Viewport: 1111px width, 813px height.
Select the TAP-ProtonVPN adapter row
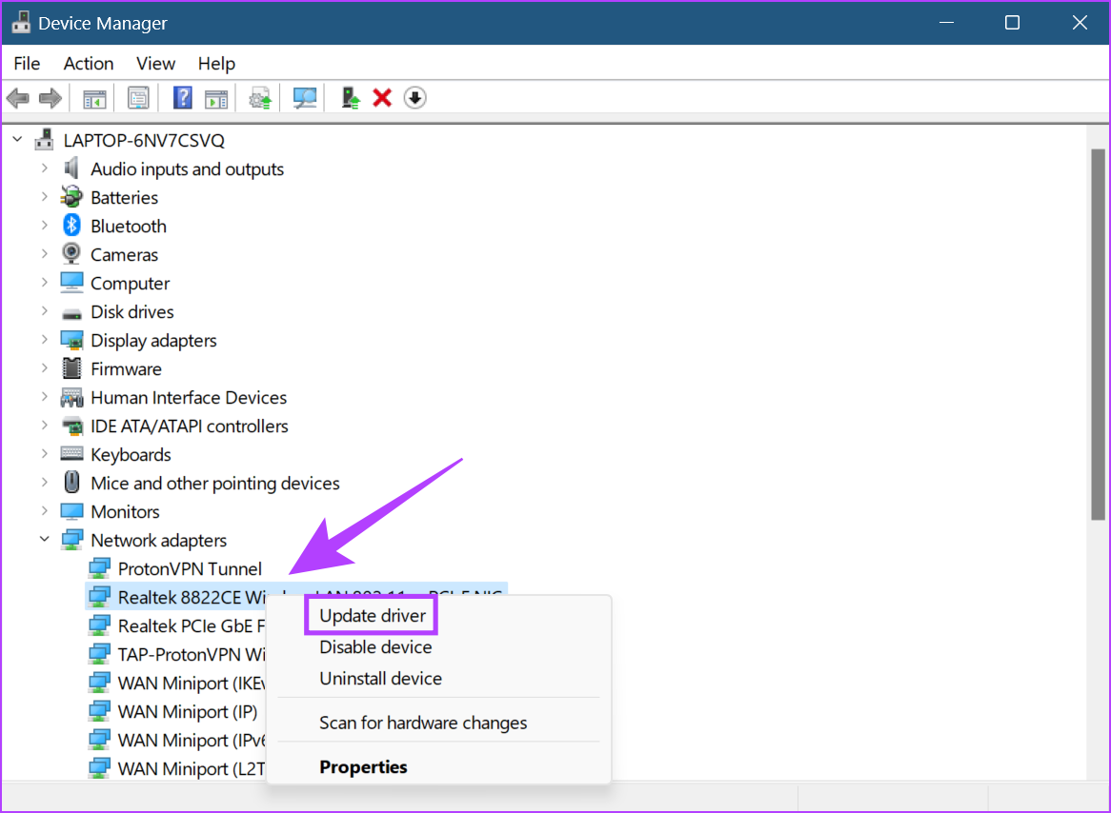coord(177,654)
